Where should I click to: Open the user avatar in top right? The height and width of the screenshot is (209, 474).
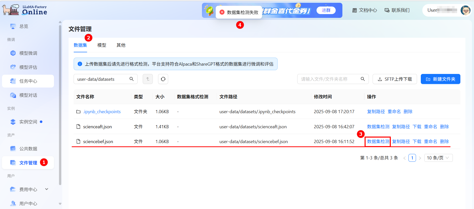(465, 10)
